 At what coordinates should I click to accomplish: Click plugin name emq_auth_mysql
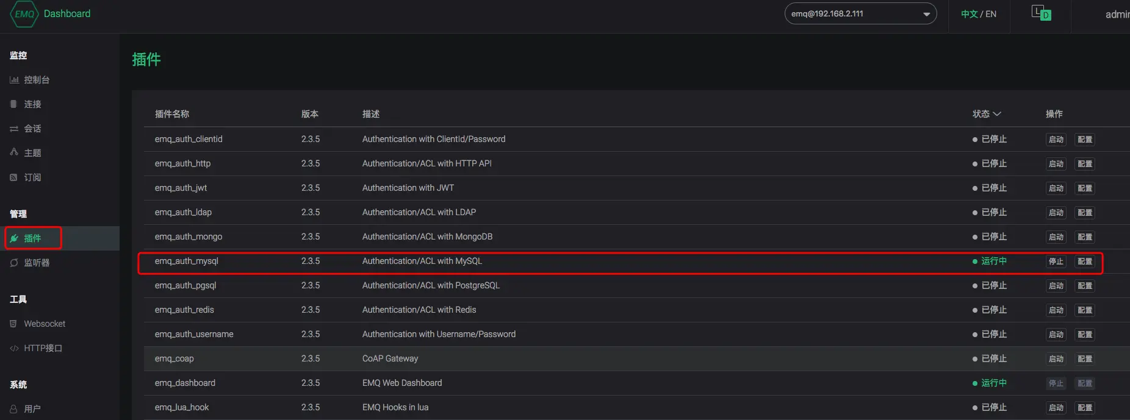(186, 261)
